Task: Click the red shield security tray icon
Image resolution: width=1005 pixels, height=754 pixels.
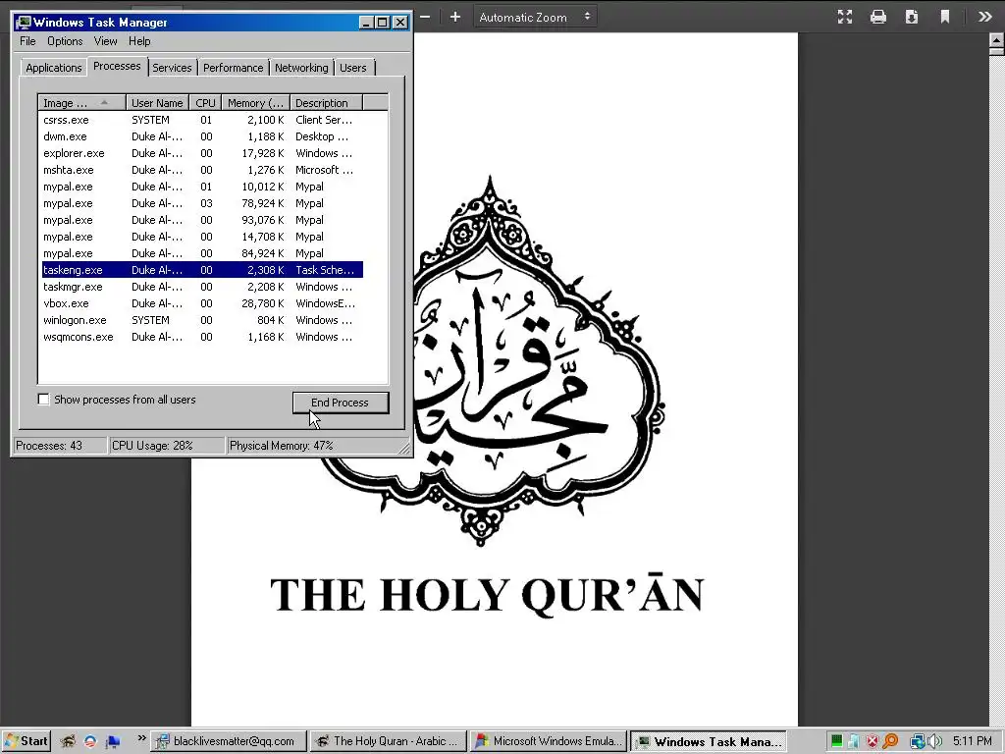Action: pos(873,742)
